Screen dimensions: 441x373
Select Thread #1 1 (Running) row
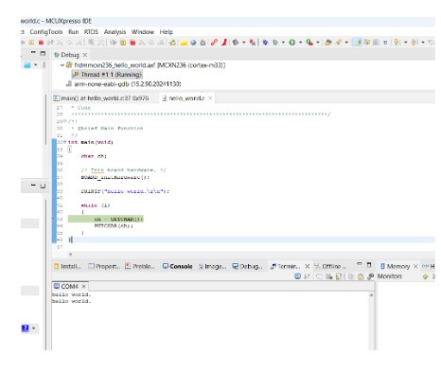coord(107,75)
